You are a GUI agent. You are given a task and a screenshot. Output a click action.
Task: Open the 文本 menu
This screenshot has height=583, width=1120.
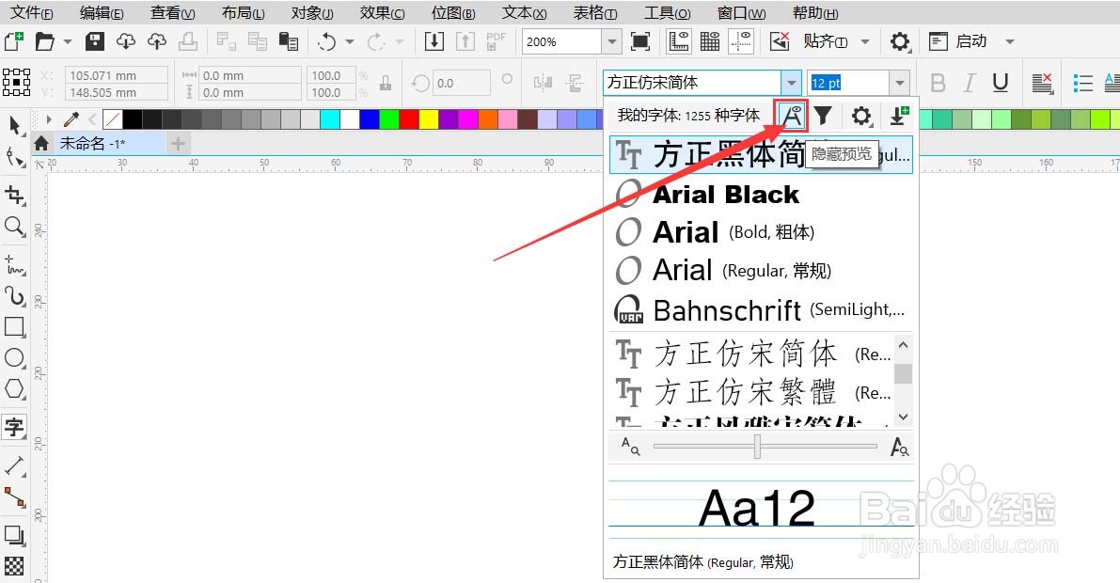pyautogui.click(x=525, y=13)
